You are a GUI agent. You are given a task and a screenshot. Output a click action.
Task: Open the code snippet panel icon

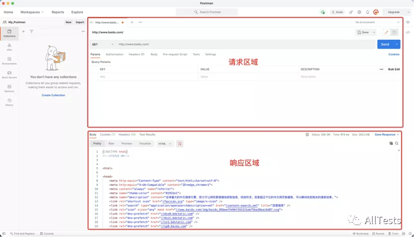click(x=408, y=32)
